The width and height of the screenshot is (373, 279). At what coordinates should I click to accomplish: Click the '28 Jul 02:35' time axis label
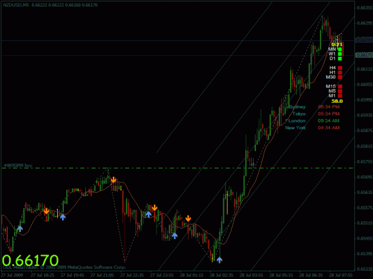[221, 275]
